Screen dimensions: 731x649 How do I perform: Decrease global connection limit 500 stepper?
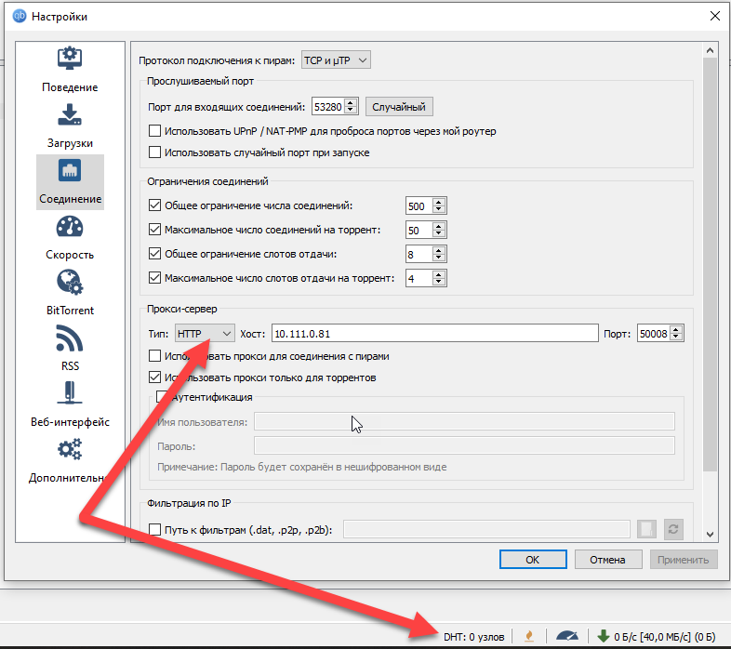click(439, 209)
